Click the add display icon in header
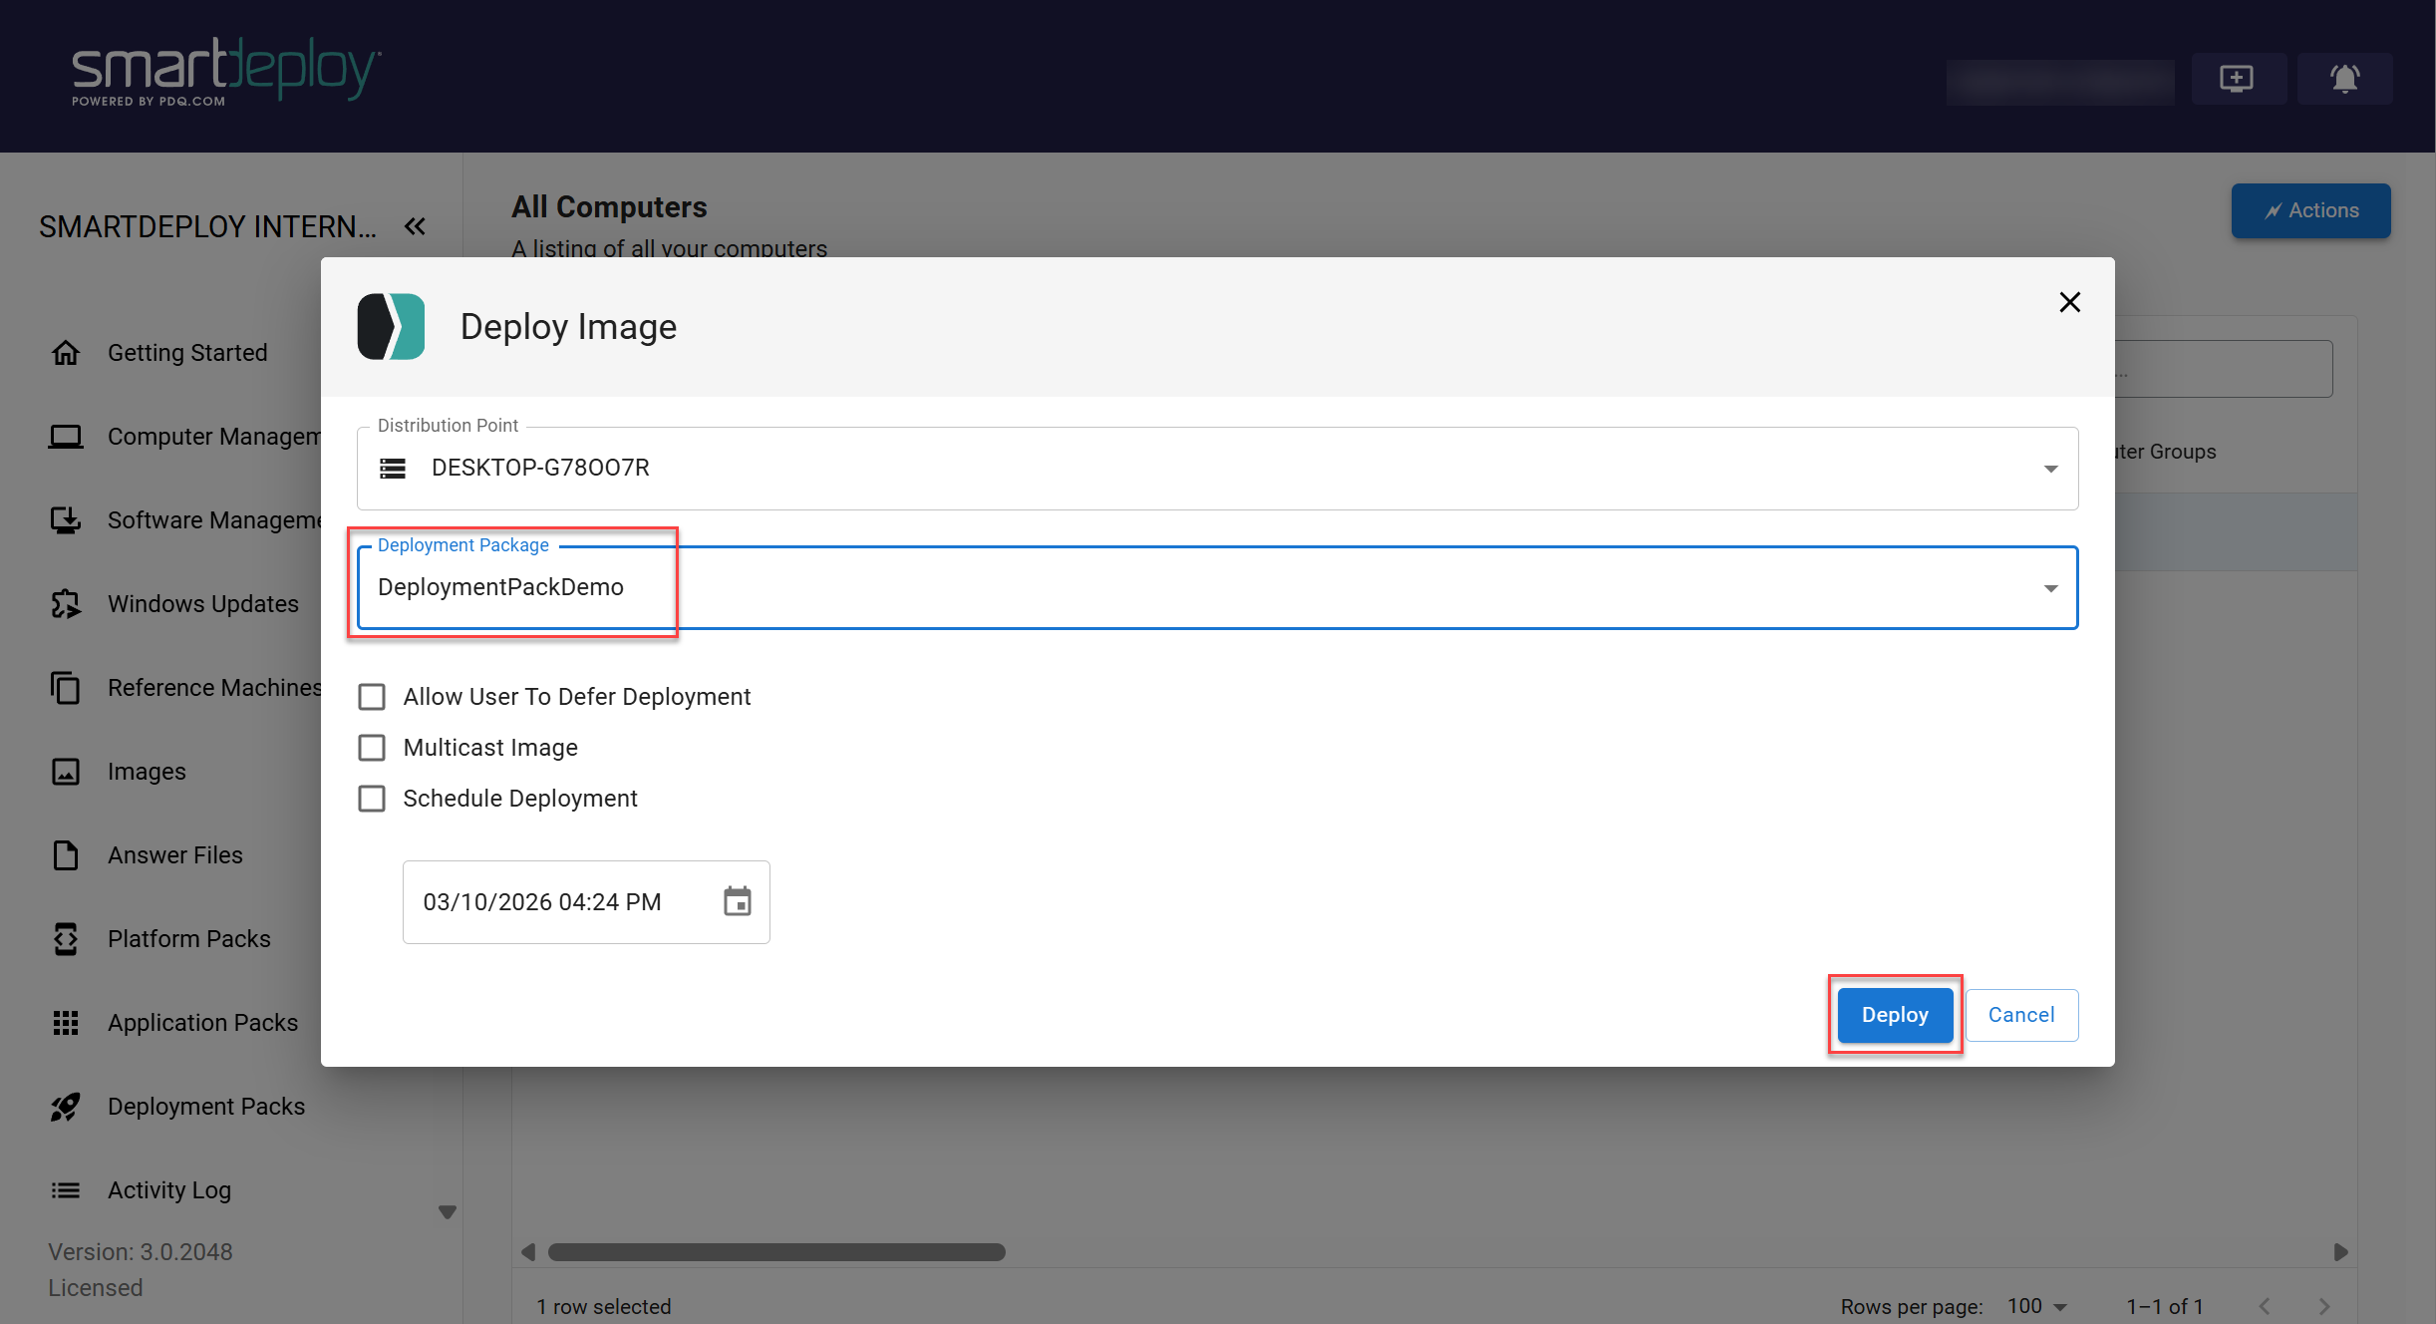The height and width of the screenshot is (1324, 2436). click(2237, 79)
